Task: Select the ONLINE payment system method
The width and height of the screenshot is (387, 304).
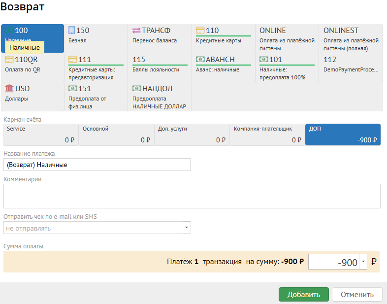Action: click(287, 38)
